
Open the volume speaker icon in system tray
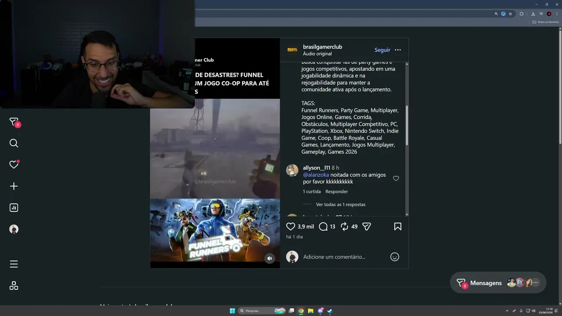point(533,311)
